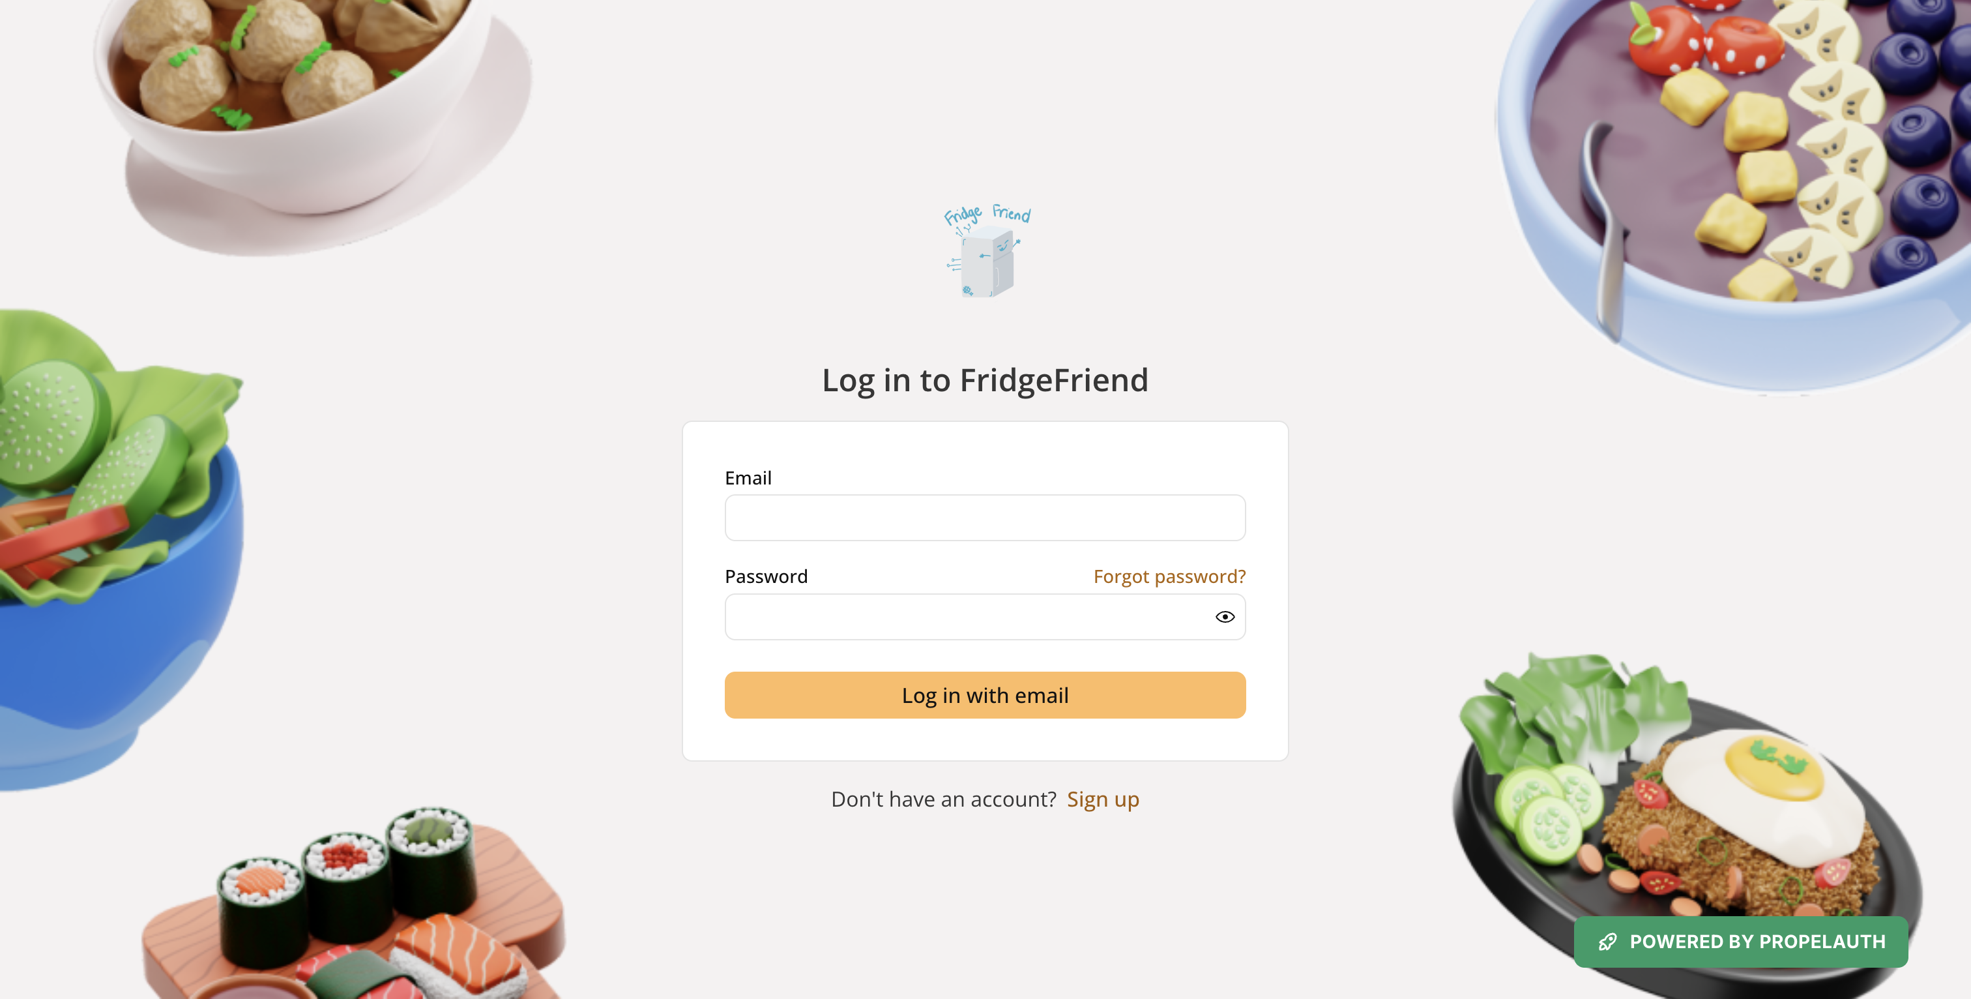Viewport: 1971px width, 999px height.
Task: Toggle password visibility eye icon
Action: (x=1225, y=617)
